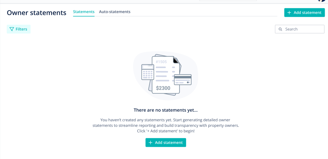Click the calculator illustration icon
The height and width of the screenshot is (159, 328).
click(x=148, y=72)
